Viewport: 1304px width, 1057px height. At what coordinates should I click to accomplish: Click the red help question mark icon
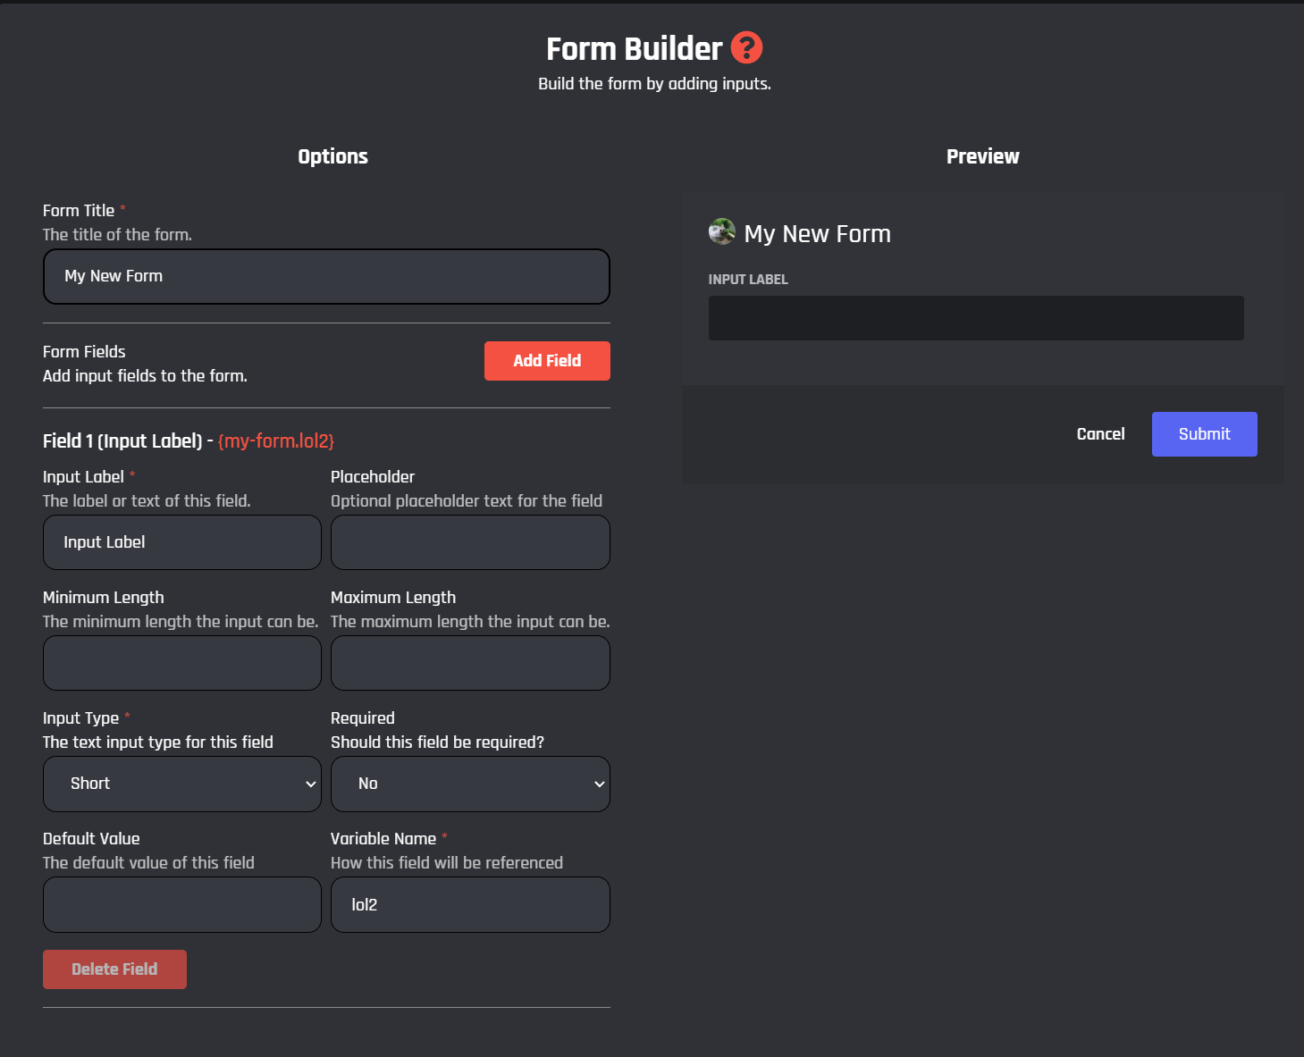746,48
